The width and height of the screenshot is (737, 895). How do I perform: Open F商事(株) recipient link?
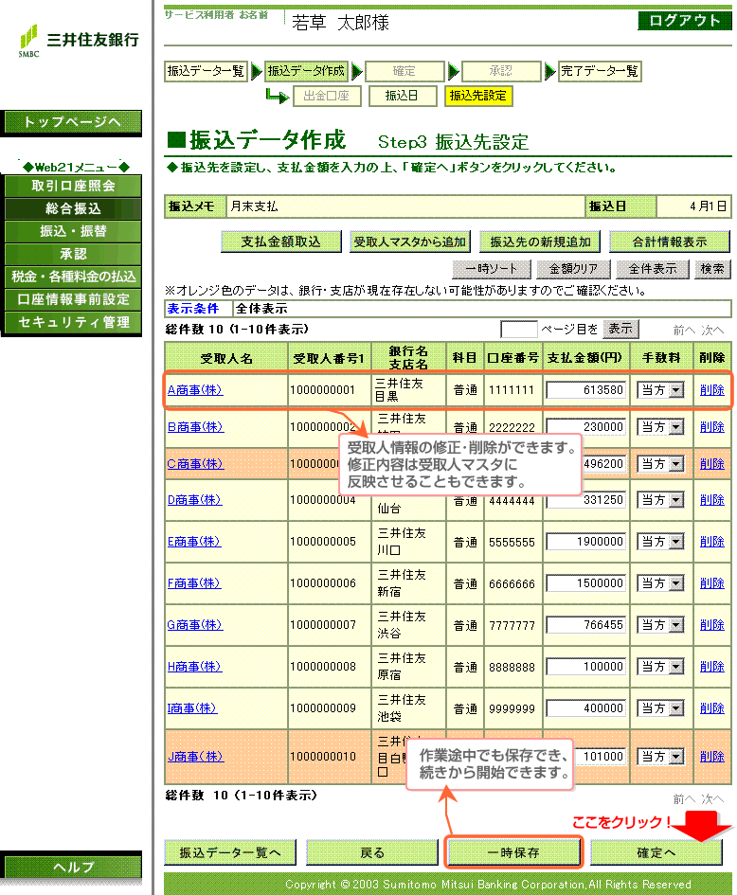tap(194, 583)
